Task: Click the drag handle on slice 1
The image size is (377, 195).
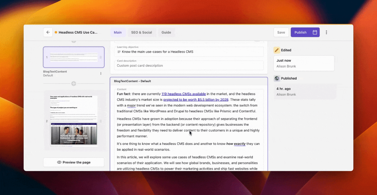Action: (x=101, y=57)
